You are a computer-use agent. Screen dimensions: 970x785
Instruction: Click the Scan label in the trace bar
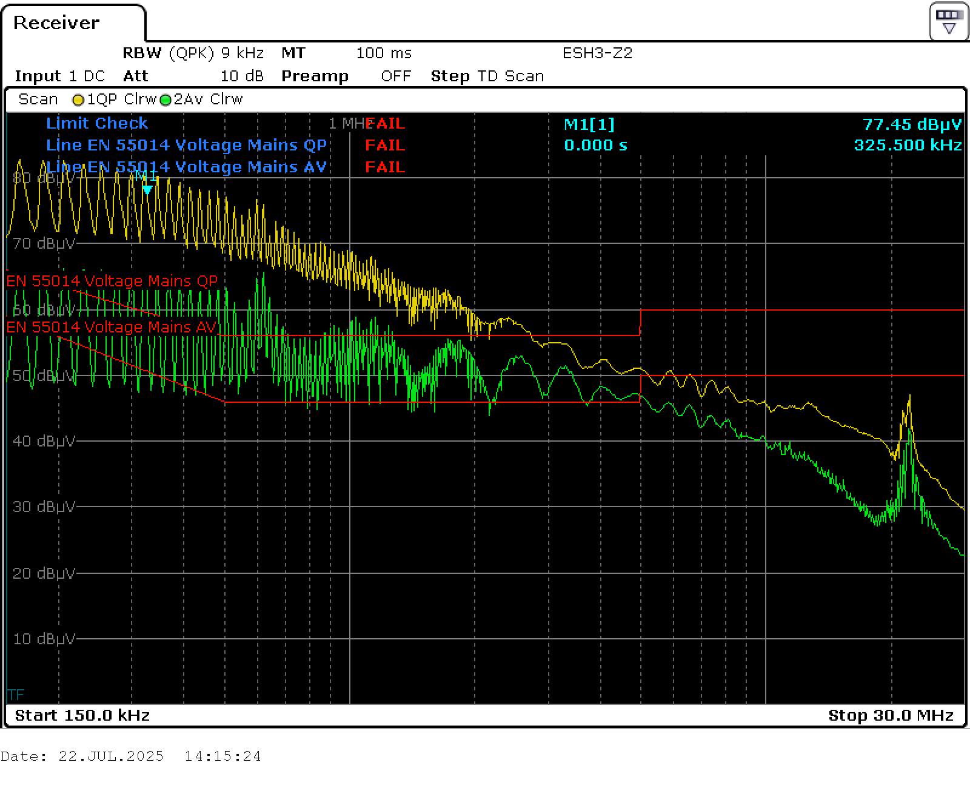38,99
